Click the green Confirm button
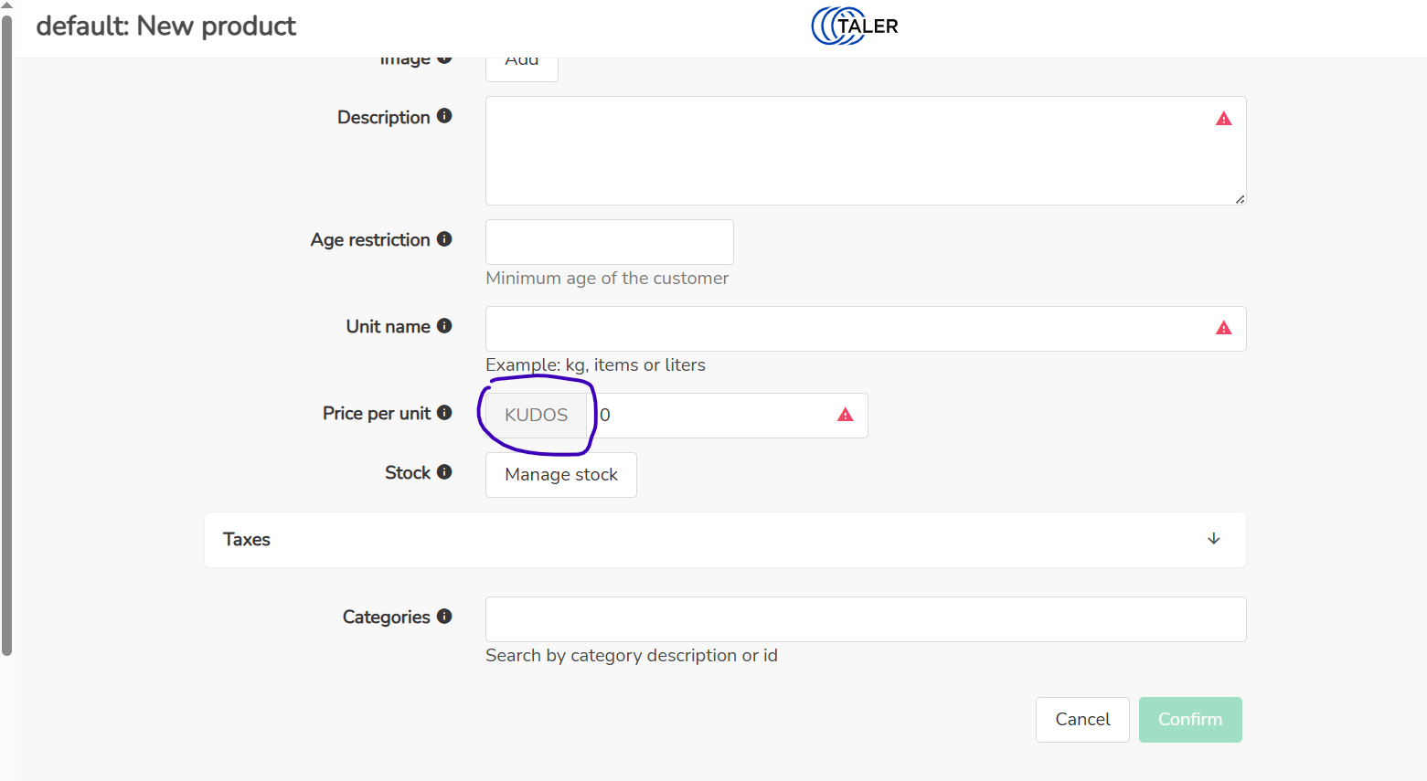Image resolution: width=1427 pixels, height=781 pixels. tap(1189, 720)
